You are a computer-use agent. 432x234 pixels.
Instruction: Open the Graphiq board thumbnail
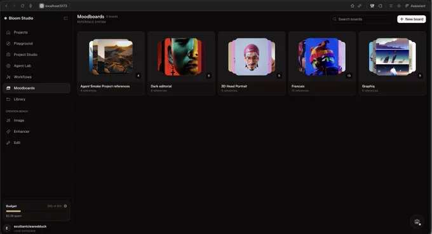pos(393,57)
